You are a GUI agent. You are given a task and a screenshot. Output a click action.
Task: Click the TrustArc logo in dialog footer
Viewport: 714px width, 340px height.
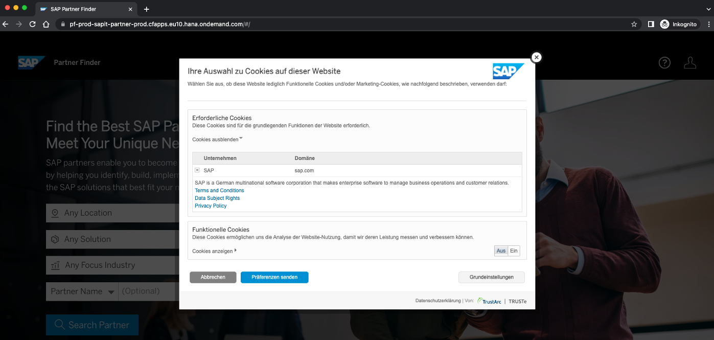pyautogui.click(x=490, y=301)
